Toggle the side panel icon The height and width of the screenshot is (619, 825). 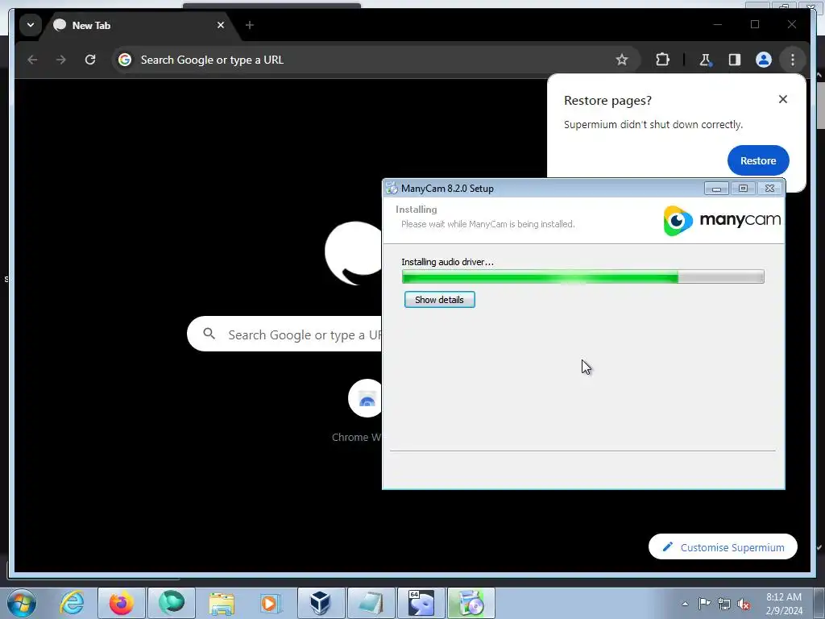pyautogui.click(x=735, y=60)
